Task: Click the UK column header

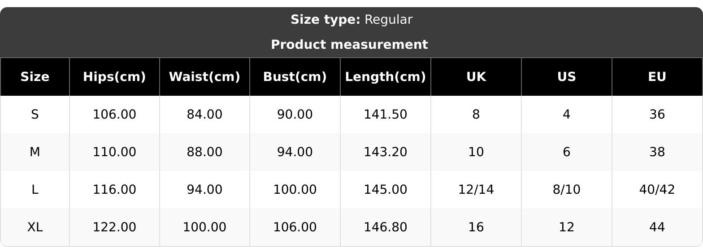Action: pos(476,77)
